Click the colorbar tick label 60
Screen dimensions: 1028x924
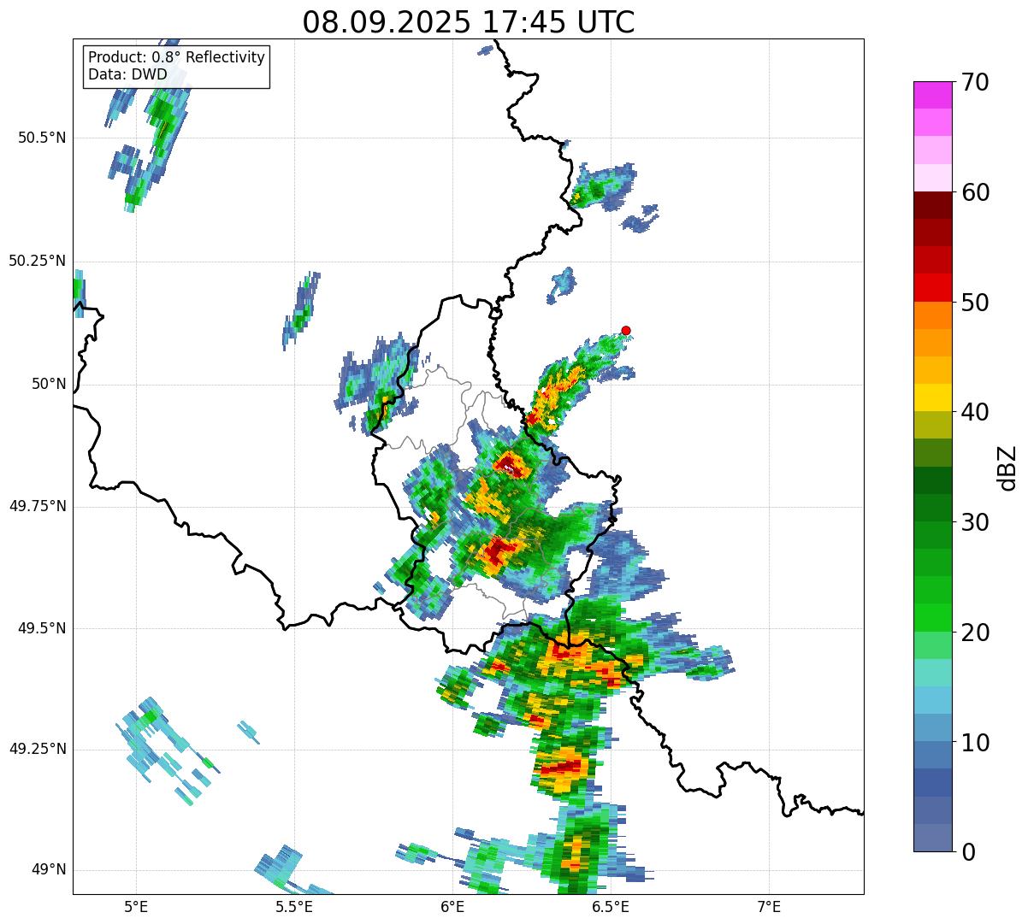click(x=975, y=192)
